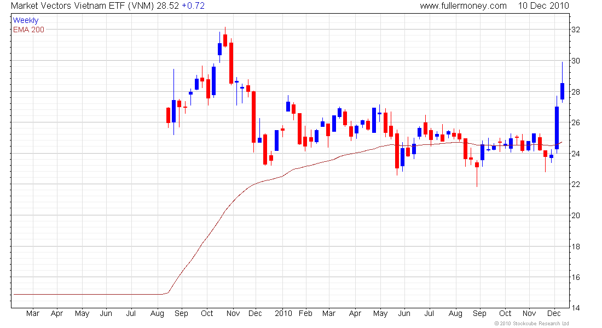The image size is (602, 328).
Task: Click the chart title 'Market Vectors Vietnam ETF (VNM)'
Action: point(83,6)
